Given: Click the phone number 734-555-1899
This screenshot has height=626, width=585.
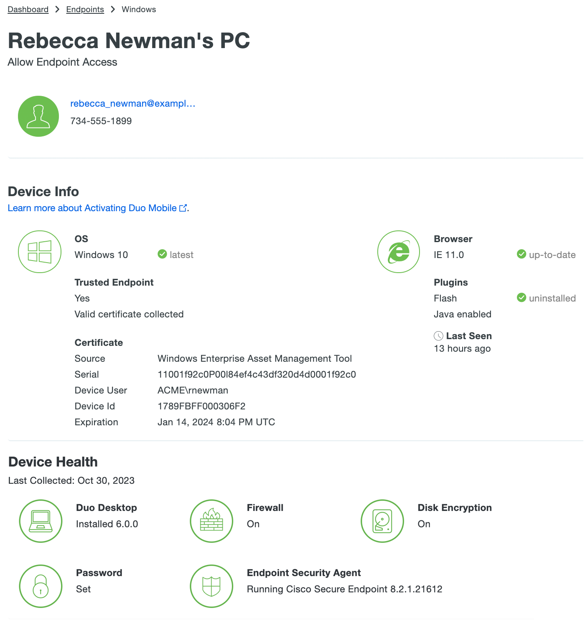Looking at the screenshot, I should point(101,121).
